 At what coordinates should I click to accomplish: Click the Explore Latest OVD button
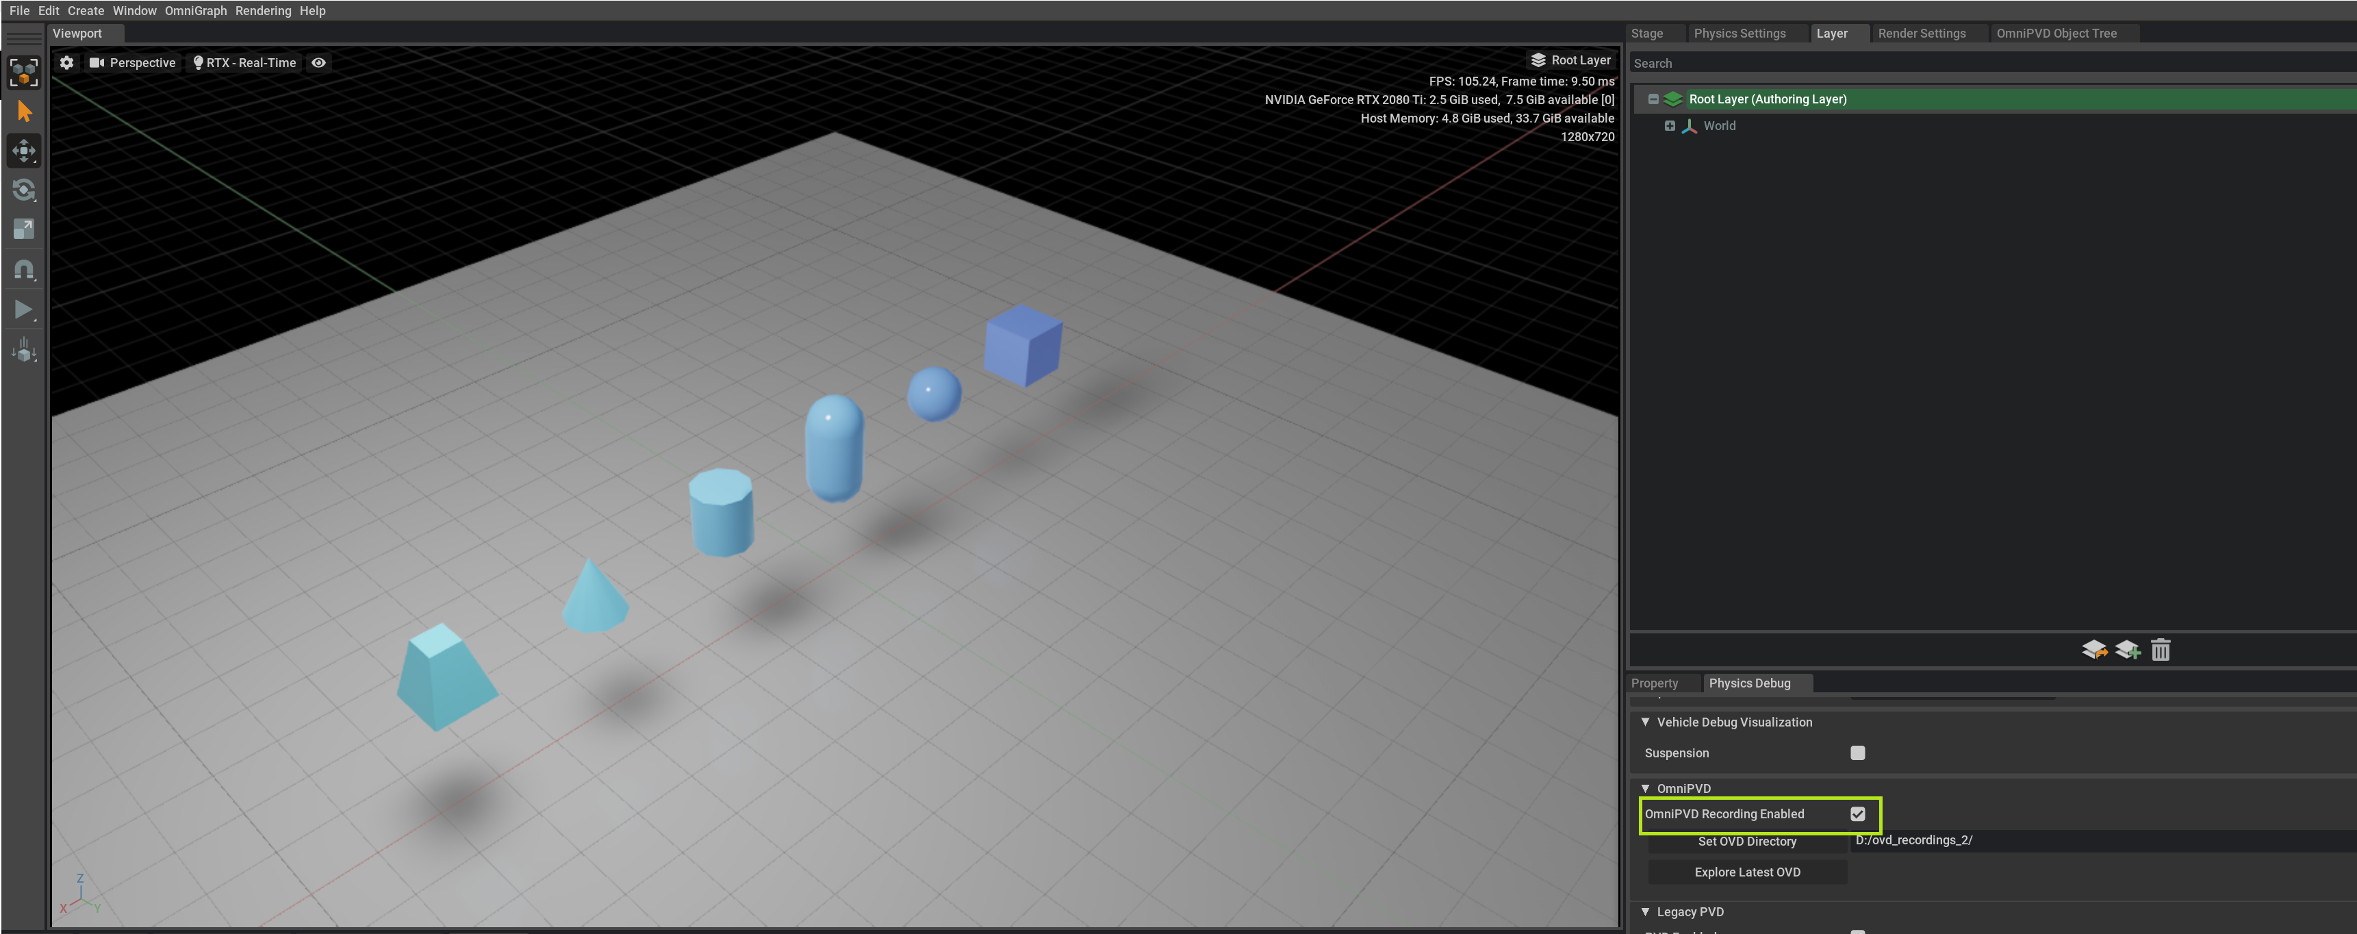coord(1748,872)
